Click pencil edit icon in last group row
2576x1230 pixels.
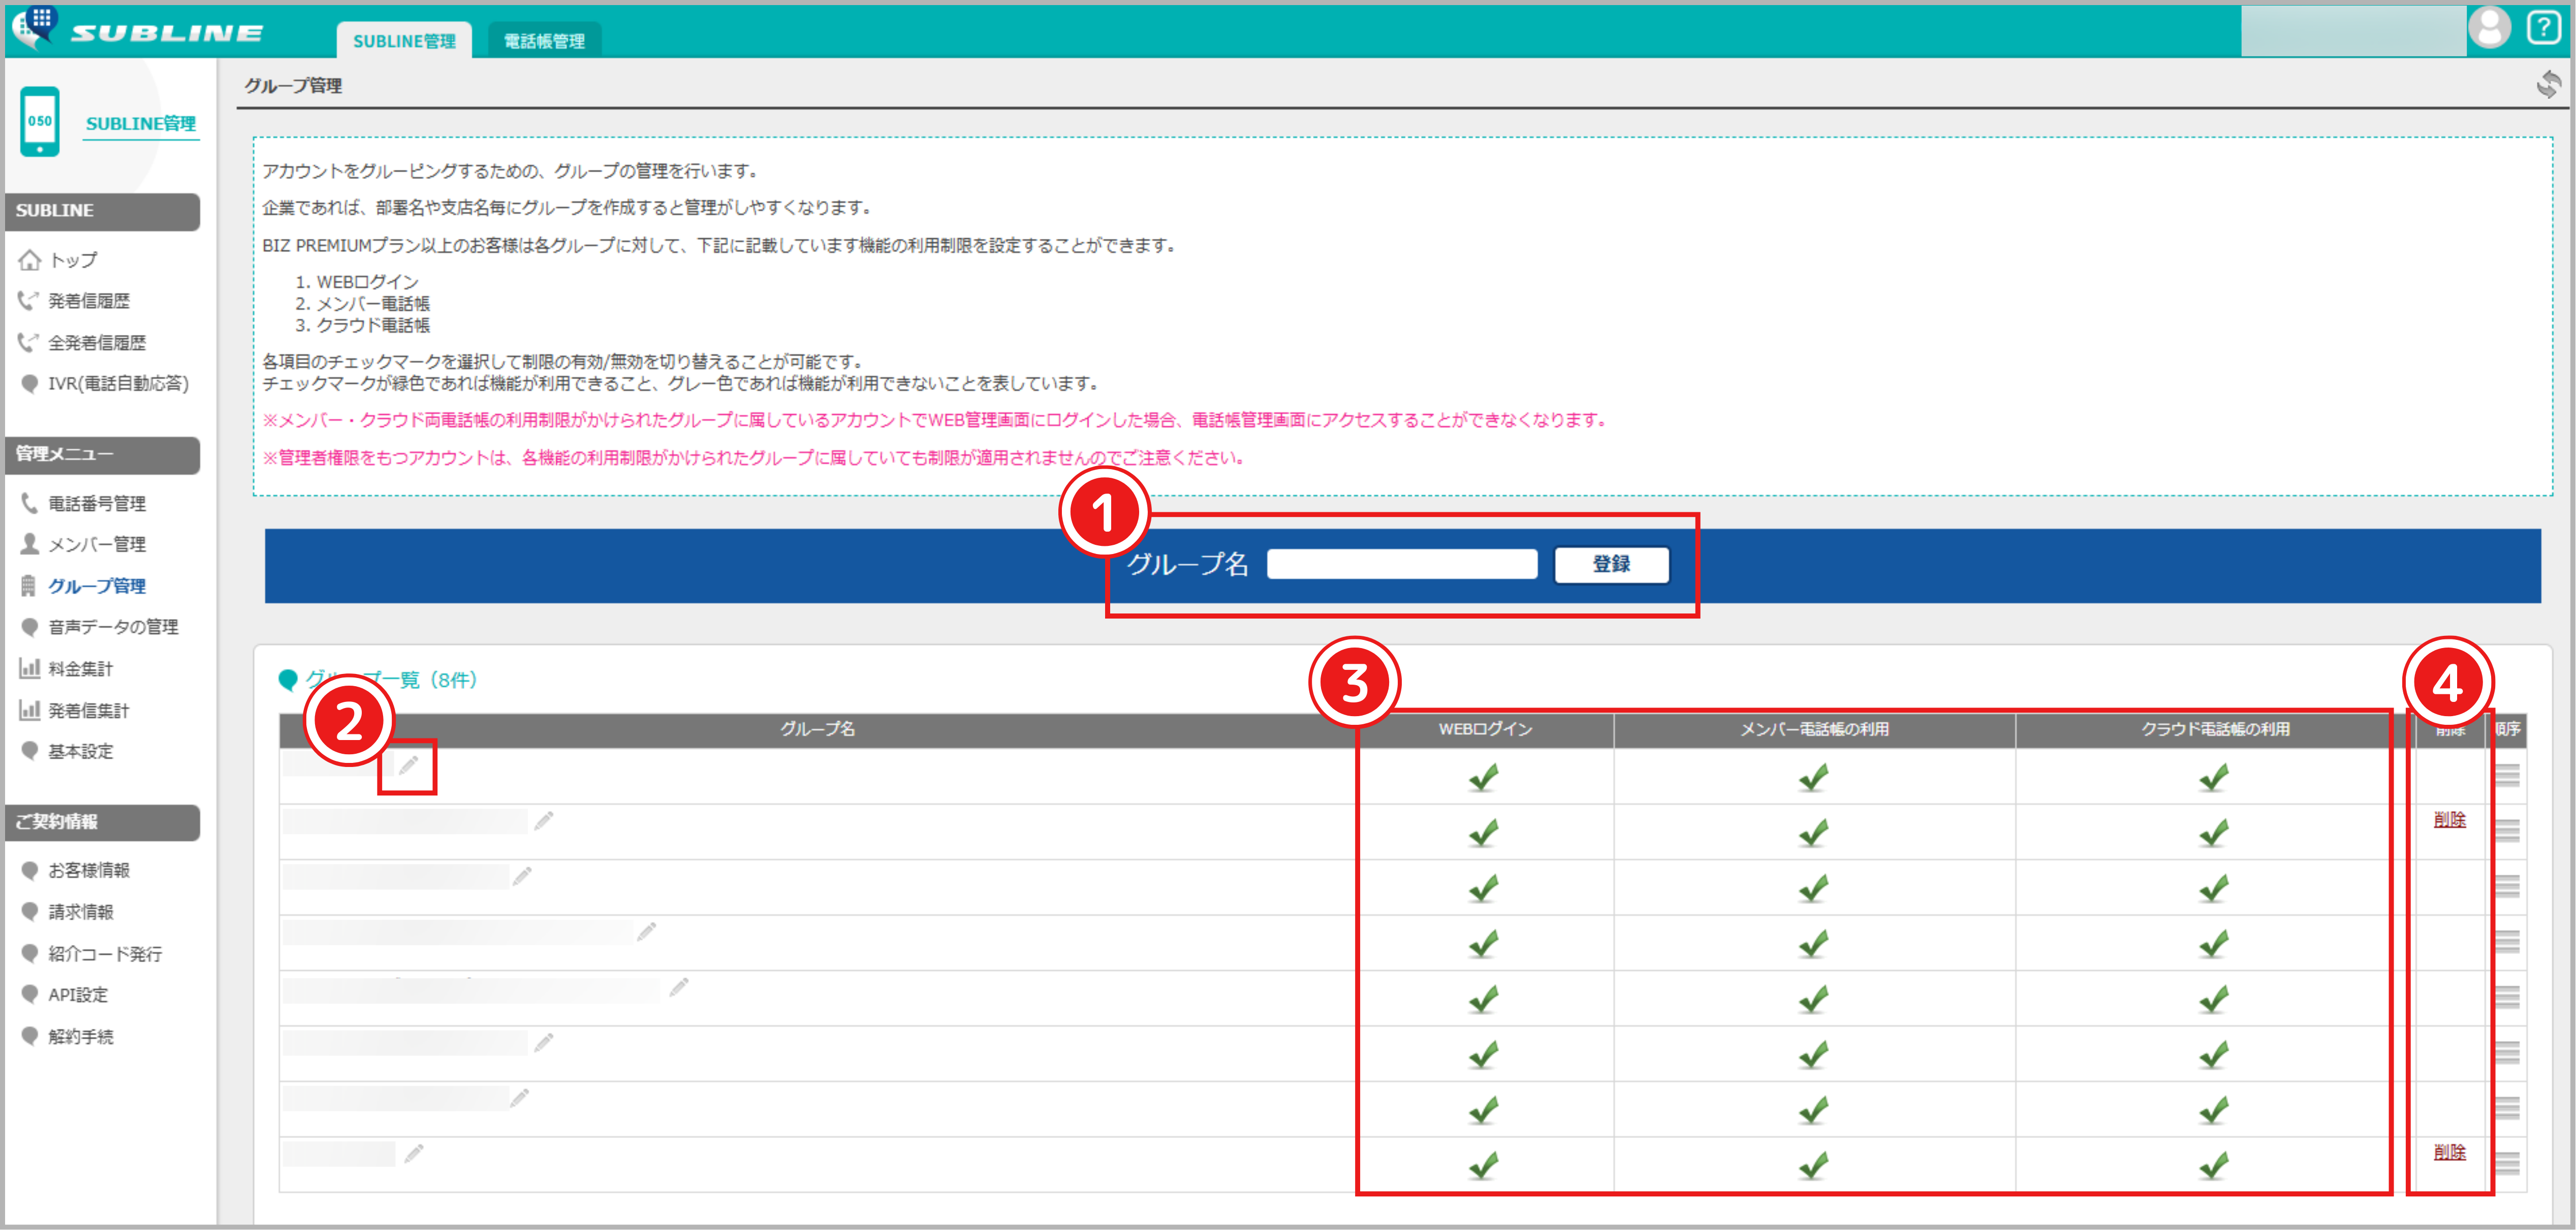(x=414, y=1154)
